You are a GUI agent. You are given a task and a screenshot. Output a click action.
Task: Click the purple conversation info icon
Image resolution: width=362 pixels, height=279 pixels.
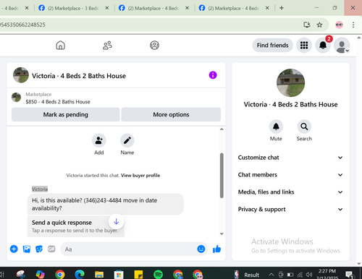click(x=213, y=75)
